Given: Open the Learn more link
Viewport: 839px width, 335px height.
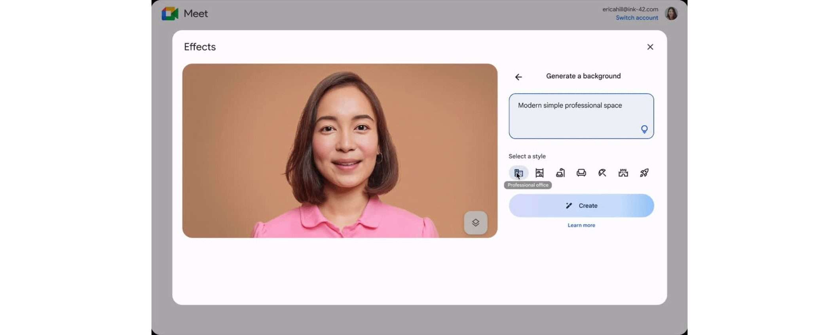Looking at the screenshot, I should pyautogui.click(x=581, y=225).
